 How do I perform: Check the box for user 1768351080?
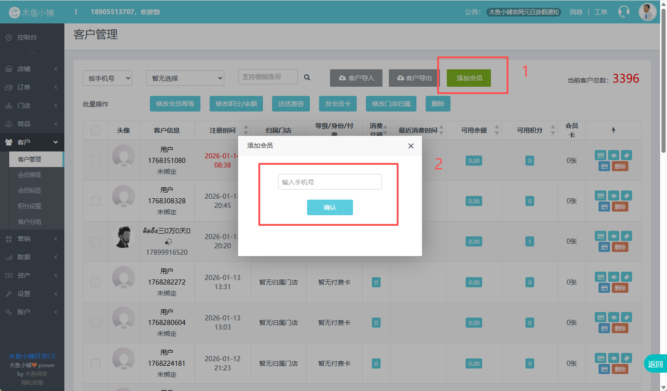[96, 161]
